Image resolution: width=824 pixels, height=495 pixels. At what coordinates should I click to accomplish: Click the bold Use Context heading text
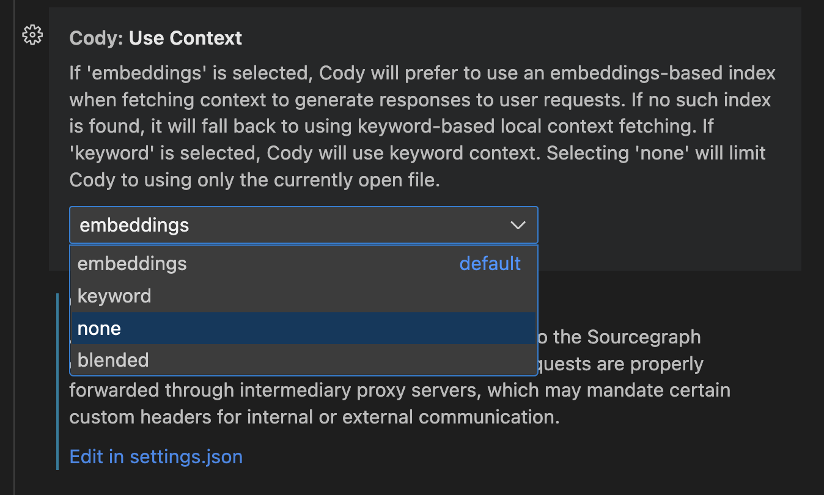coord(186,38)
